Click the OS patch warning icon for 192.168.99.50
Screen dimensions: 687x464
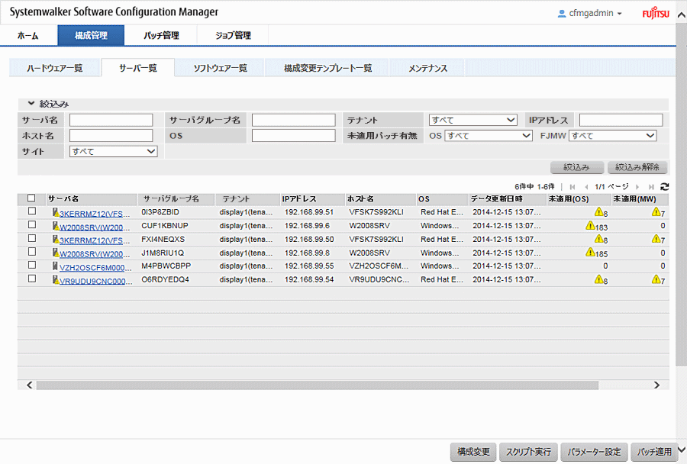[599, 239]
